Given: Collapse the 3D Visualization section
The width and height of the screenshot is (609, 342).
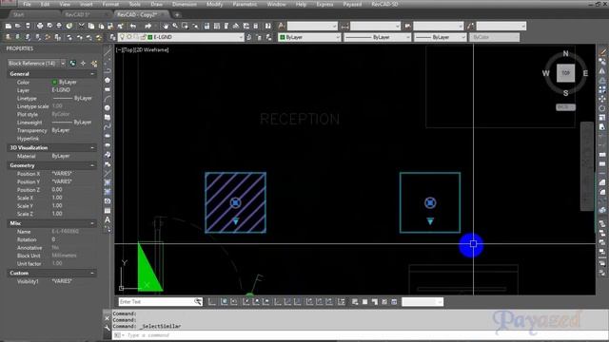Looking at the screenshot, I should tap(92, 148).
